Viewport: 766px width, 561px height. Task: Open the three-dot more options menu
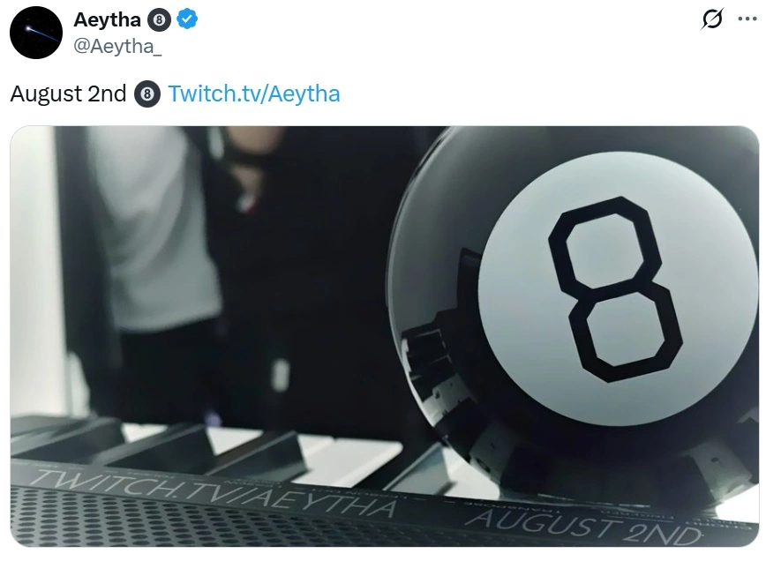747,19
